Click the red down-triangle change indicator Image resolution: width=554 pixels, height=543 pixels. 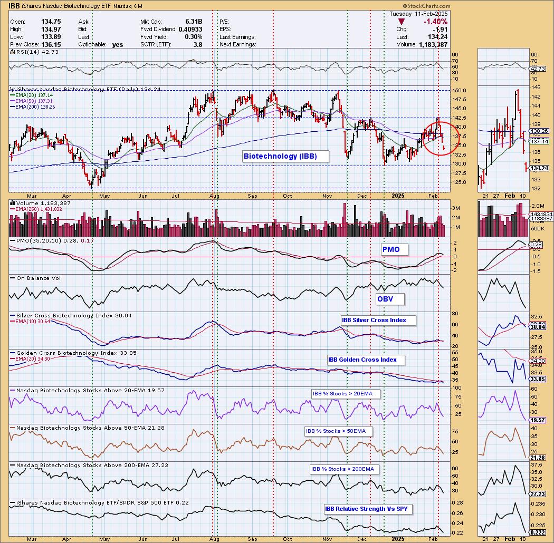401,22
